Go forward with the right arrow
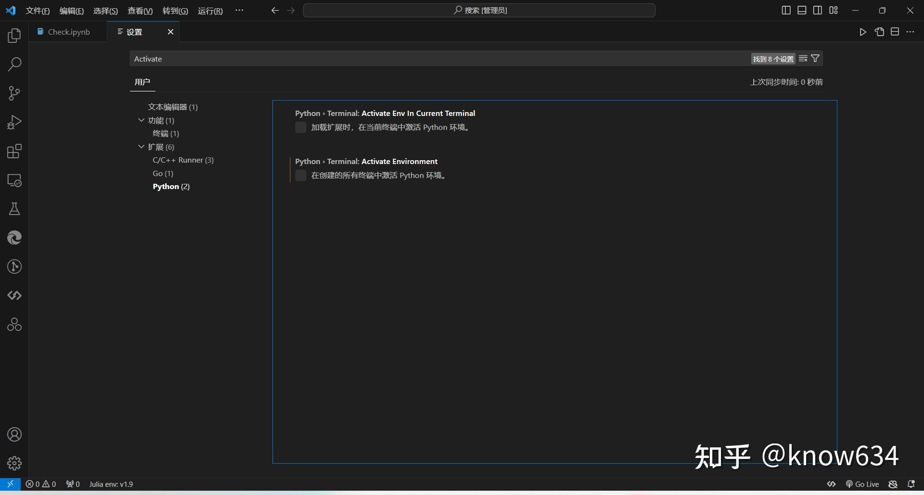Viewport: 924px width, 495px height. 291,10
